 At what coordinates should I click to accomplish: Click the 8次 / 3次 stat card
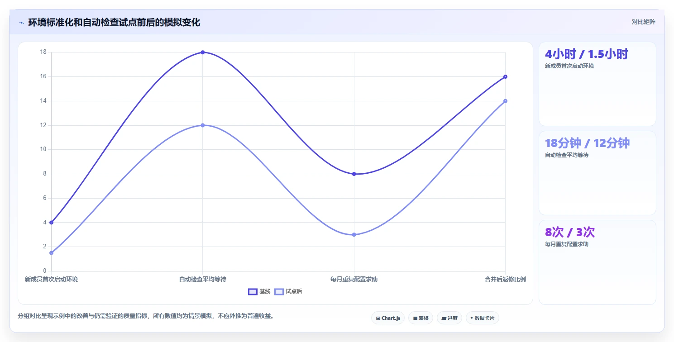(x=597, y=262)
